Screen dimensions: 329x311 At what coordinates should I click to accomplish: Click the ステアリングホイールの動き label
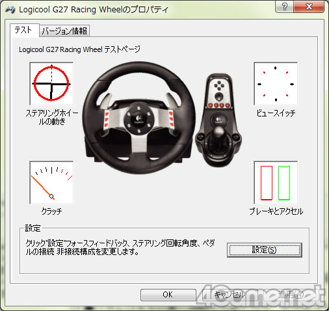tap(52, 117)
